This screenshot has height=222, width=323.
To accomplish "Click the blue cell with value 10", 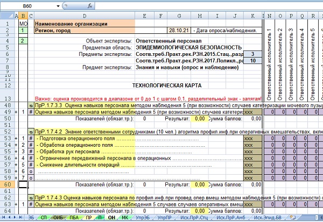I will [x=253, y=61].
